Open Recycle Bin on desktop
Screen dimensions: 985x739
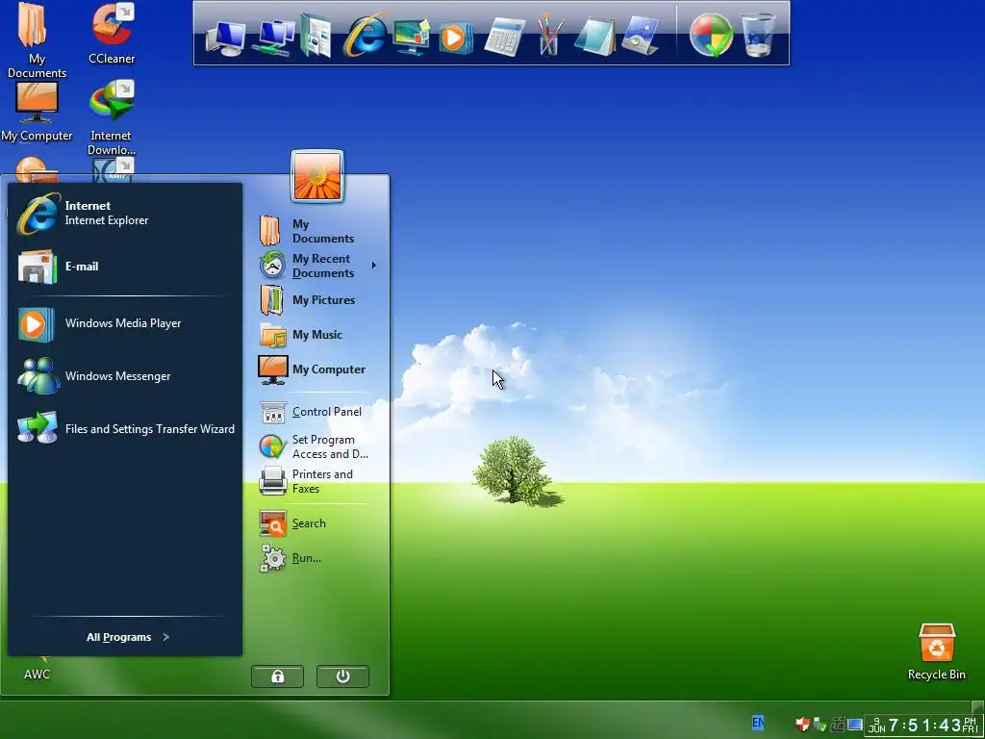click(x=937, y=652)
